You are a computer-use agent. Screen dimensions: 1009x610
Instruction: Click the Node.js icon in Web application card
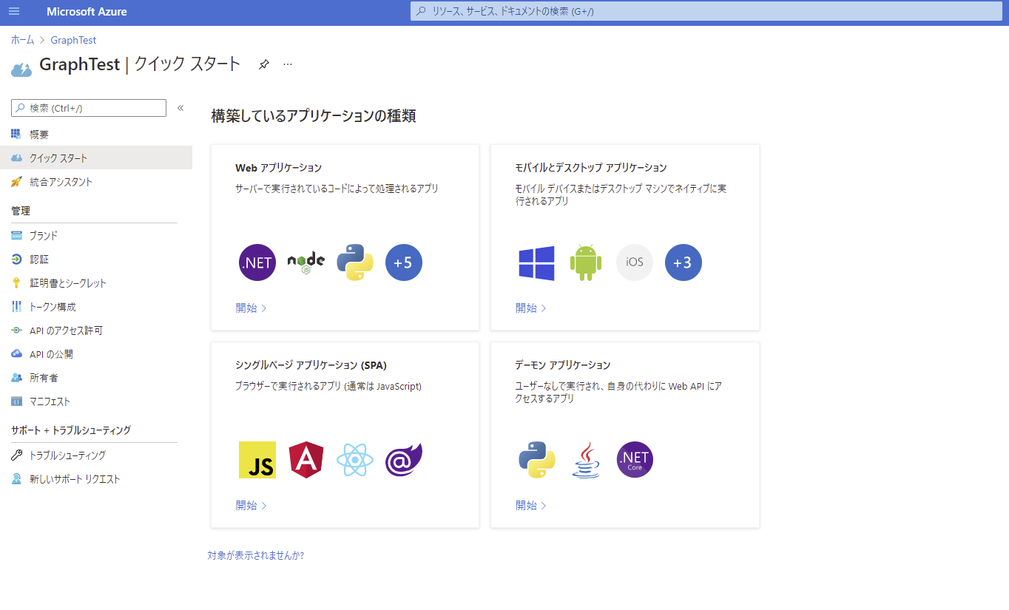click(306, 262)
